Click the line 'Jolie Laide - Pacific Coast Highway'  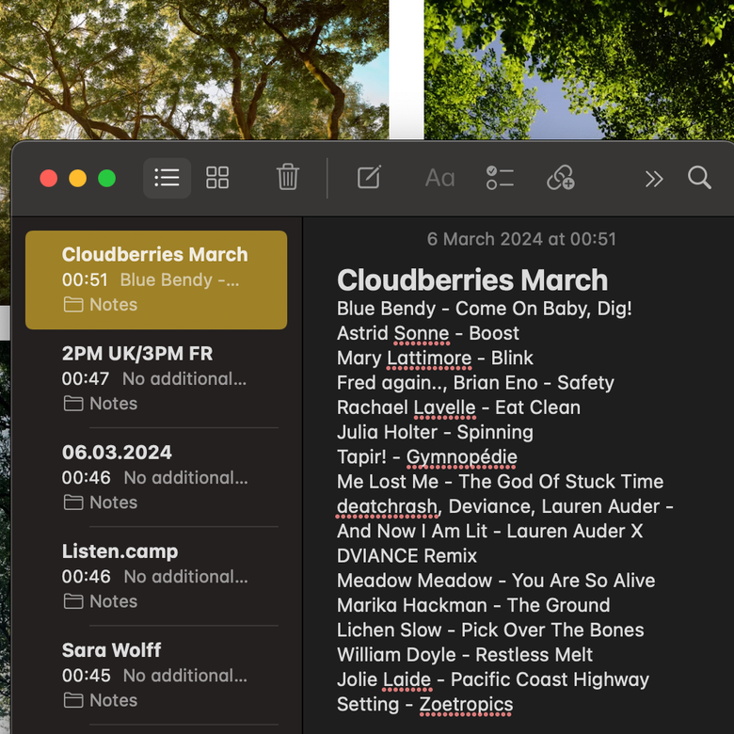(493, 679)
